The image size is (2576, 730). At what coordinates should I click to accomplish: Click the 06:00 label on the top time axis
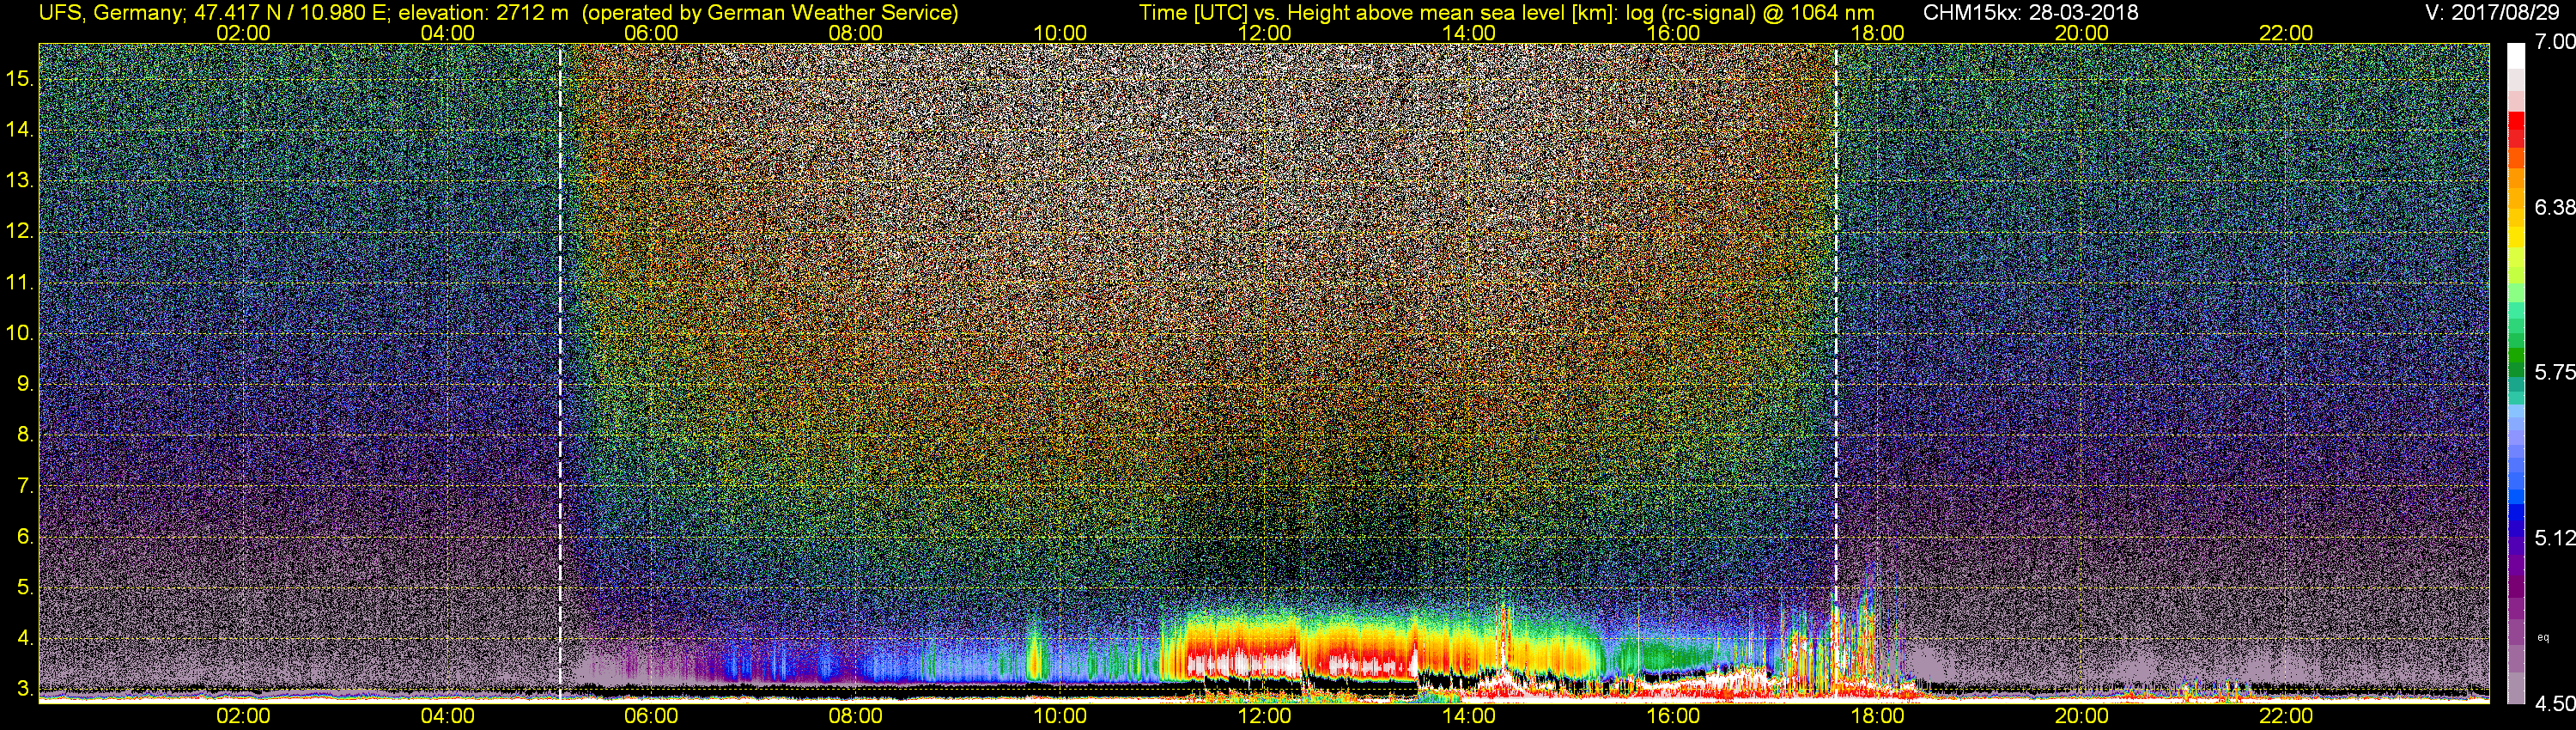coord(651,33)
